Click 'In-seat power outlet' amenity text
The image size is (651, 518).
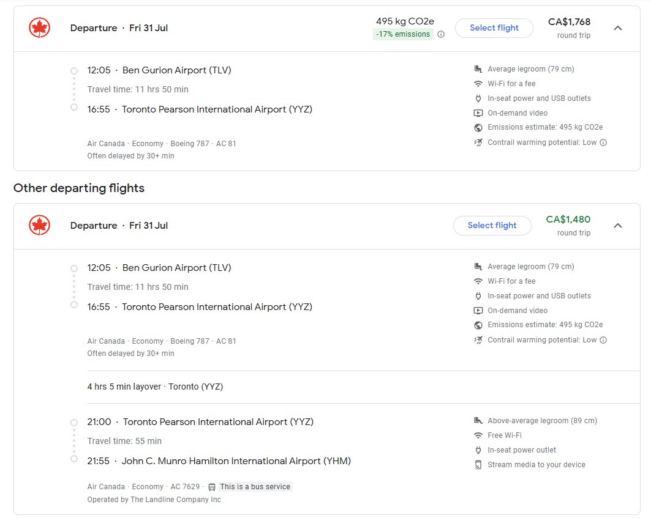tap(521, 450)
